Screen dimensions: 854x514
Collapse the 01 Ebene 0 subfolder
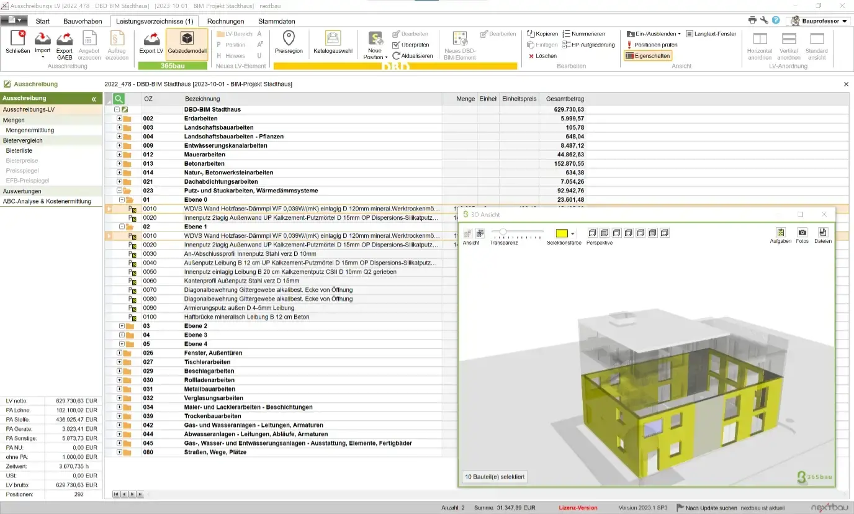(122, 200)
